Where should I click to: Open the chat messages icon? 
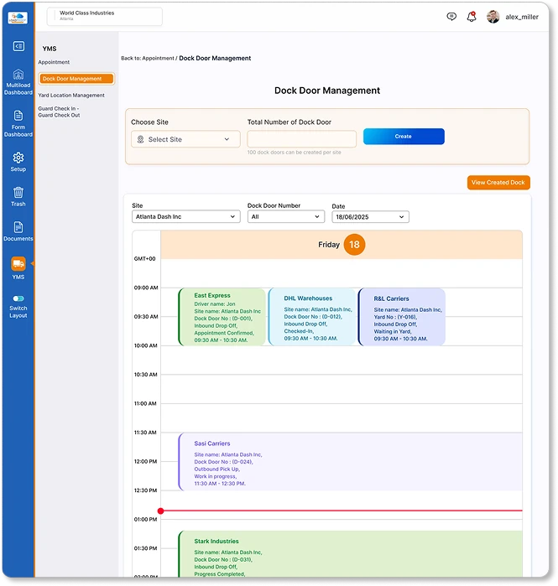point(451,17)
